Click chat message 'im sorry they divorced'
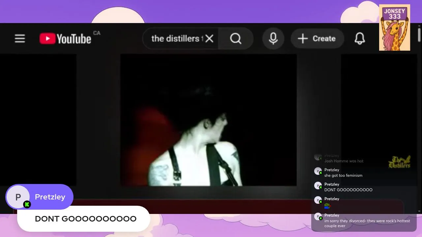The image size is (422, 237). click(367, 223)
